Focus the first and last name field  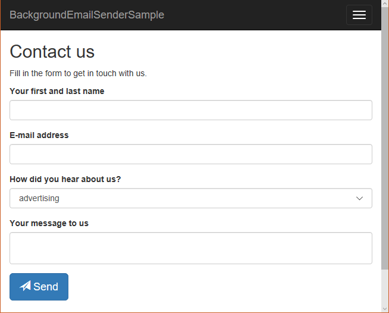191,110
